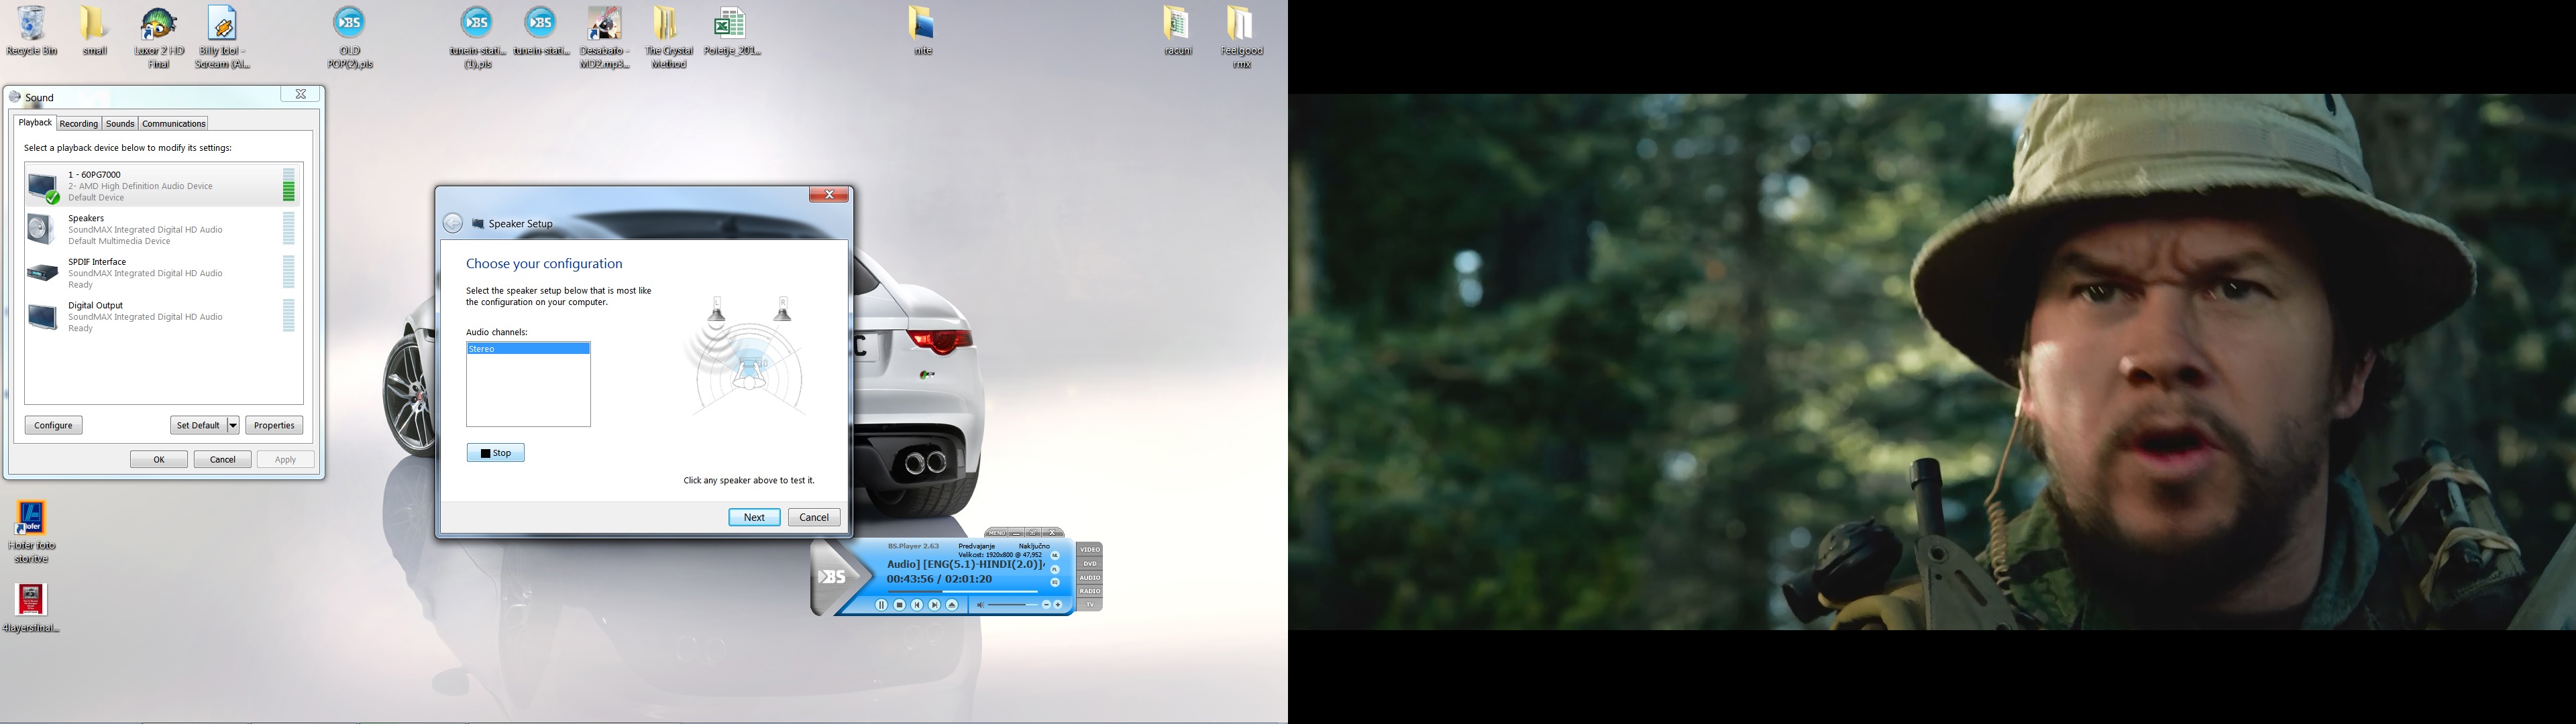Select The Crystal Method folder

[668, 37]
